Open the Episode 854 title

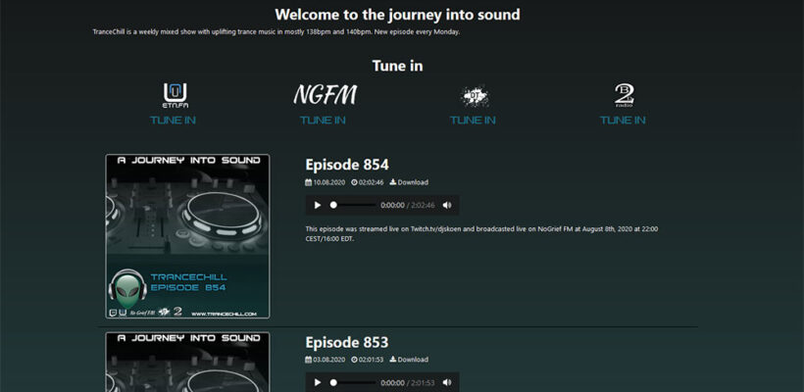click(x=347, y=165)
